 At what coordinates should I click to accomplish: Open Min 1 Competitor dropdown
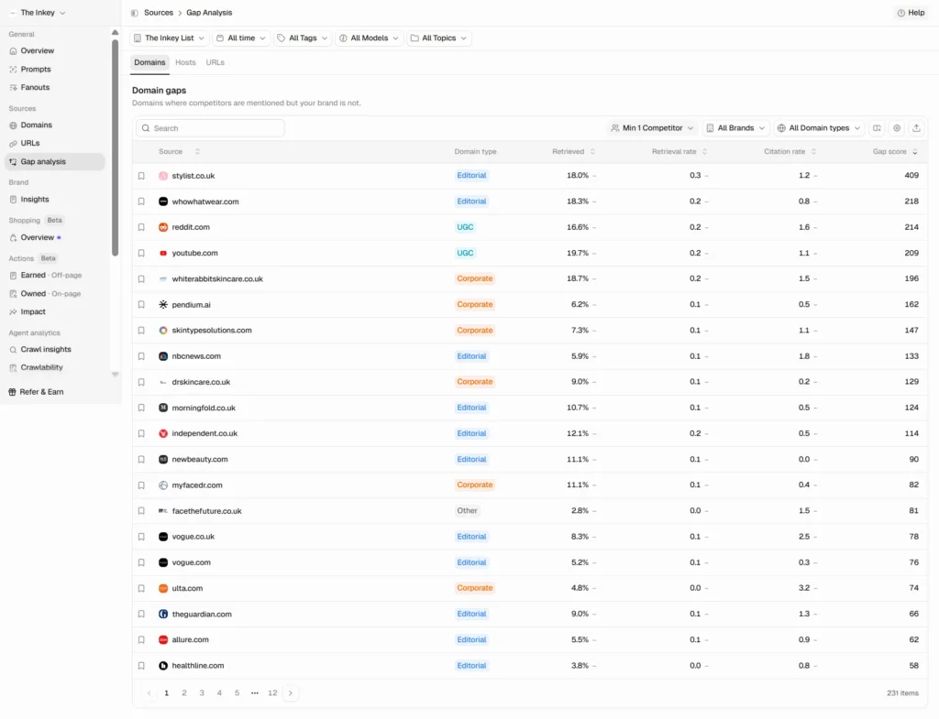[652, 128]
